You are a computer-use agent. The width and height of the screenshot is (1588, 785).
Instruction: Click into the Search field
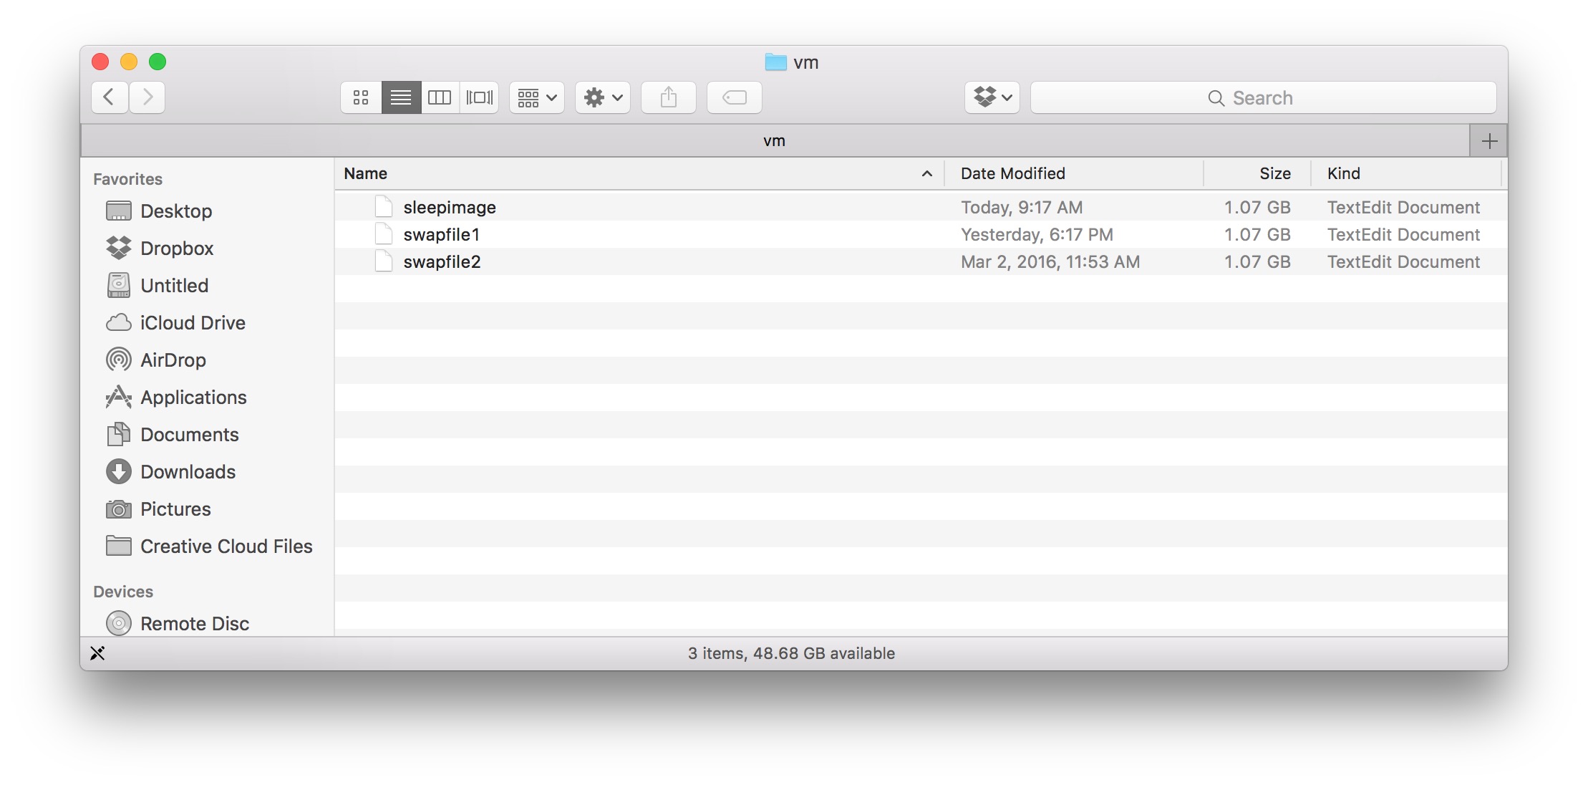pos(1264,97)
